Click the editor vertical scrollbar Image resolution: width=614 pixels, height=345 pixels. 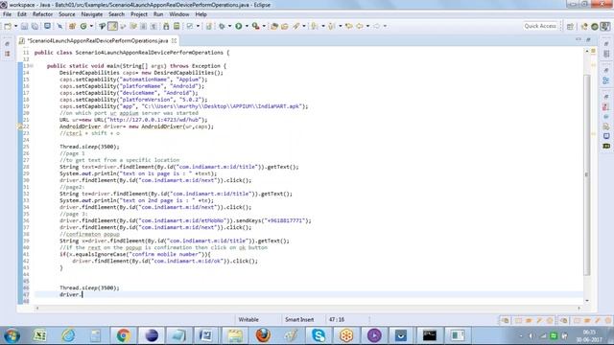(587, 174)
